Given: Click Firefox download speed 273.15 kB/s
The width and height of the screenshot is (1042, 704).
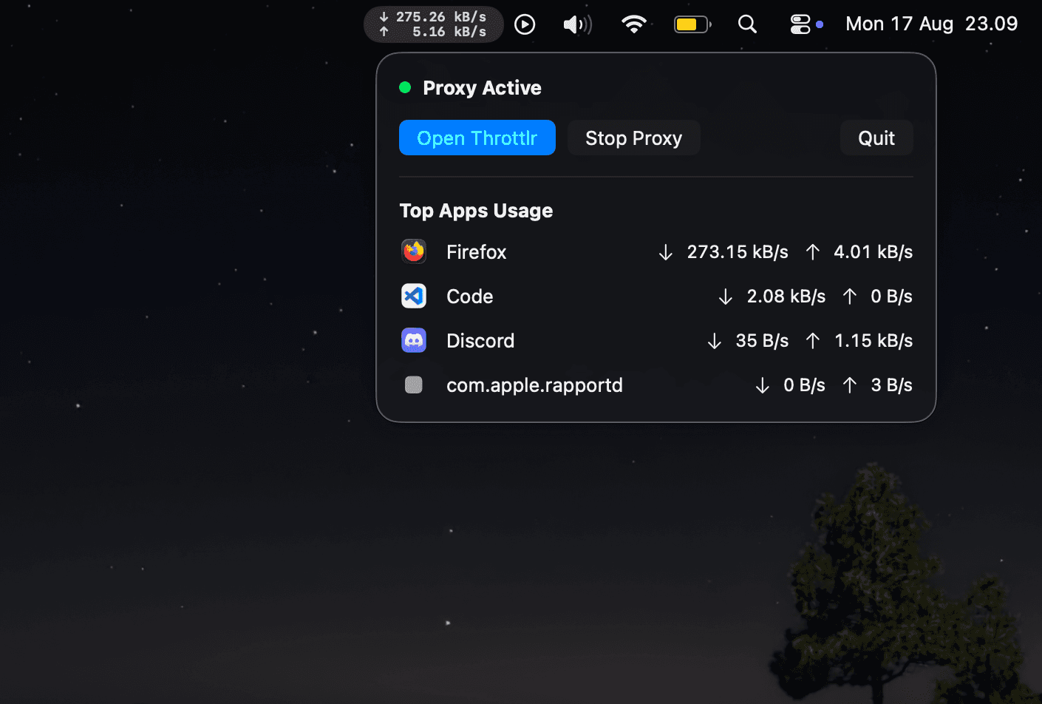Looking at the screenshot, I should coord(738,252).
